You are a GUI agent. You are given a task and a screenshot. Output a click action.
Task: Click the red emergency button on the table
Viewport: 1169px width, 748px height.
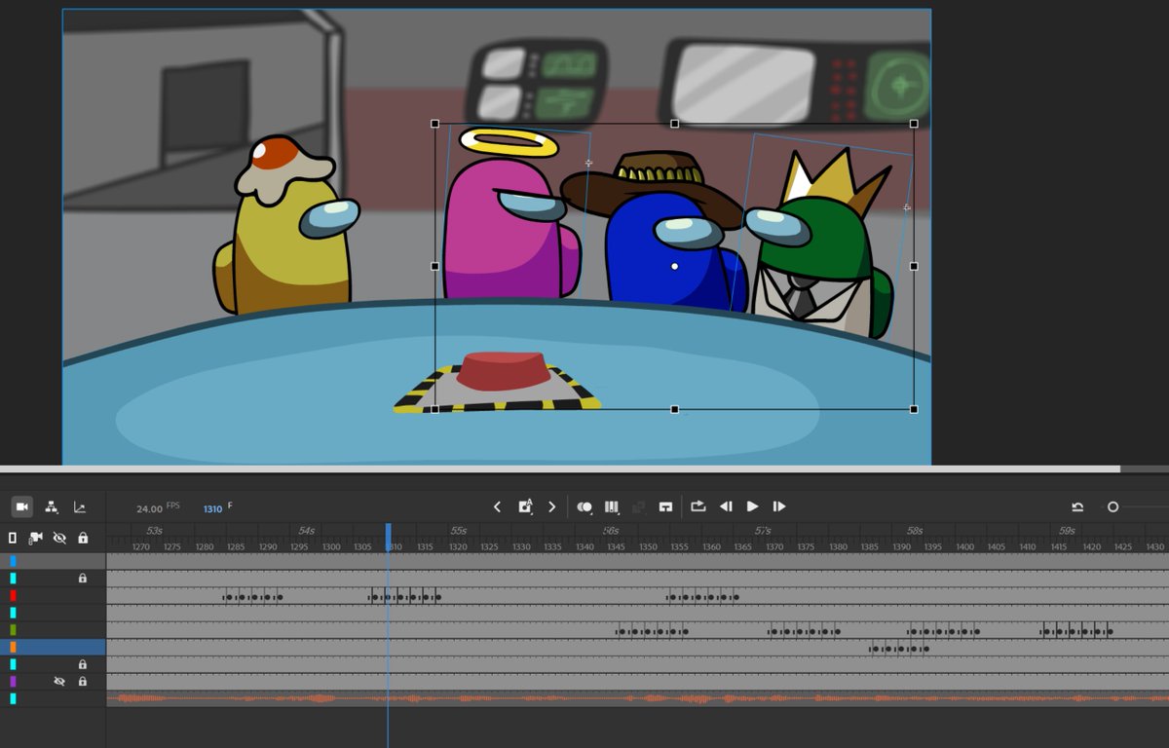pos(502,371)
